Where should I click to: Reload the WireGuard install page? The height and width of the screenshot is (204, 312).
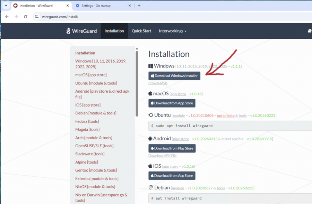(x=25, y=17)
